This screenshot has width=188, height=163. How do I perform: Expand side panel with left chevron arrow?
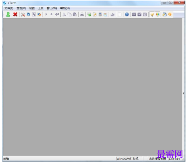[184, 93]
